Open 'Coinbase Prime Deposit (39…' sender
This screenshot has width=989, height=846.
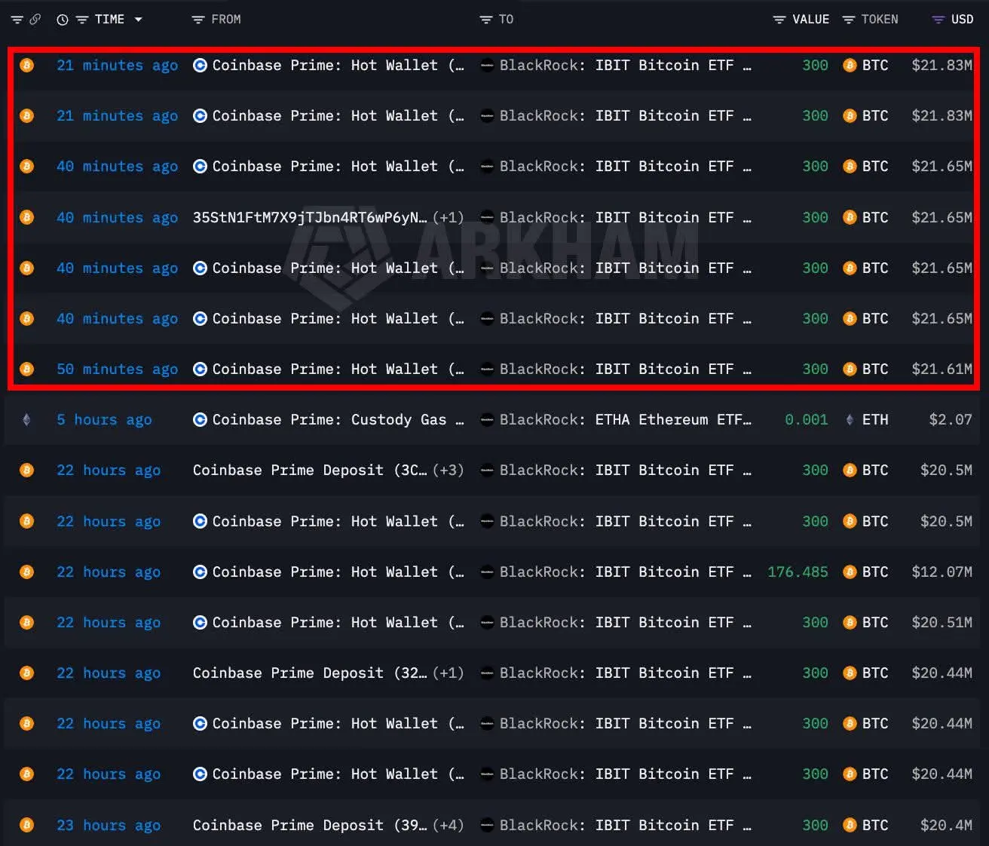tap(310, 826)
